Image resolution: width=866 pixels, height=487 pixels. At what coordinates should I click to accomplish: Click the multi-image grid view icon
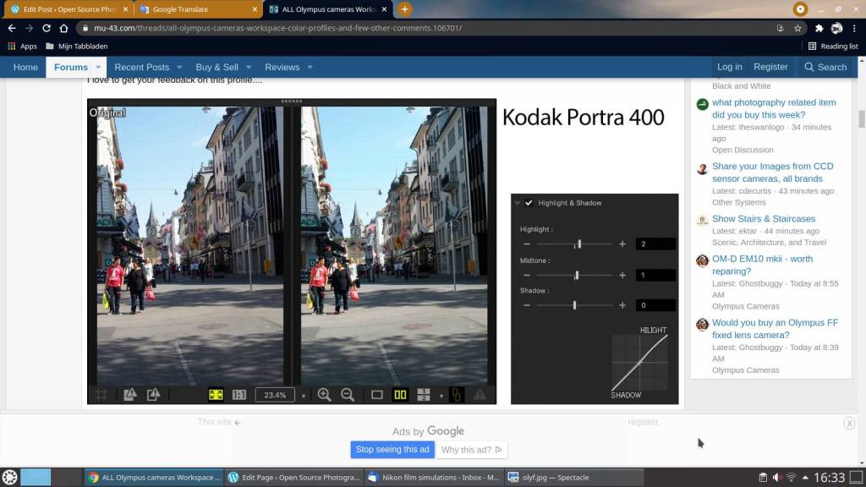pos(424,394)
